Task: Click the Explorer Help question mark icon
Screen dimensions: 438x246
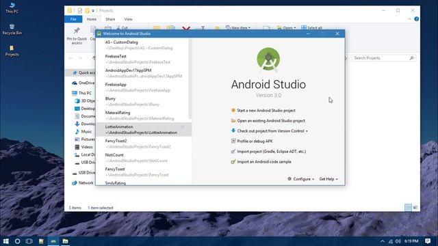Action: (x=417, y=19)
